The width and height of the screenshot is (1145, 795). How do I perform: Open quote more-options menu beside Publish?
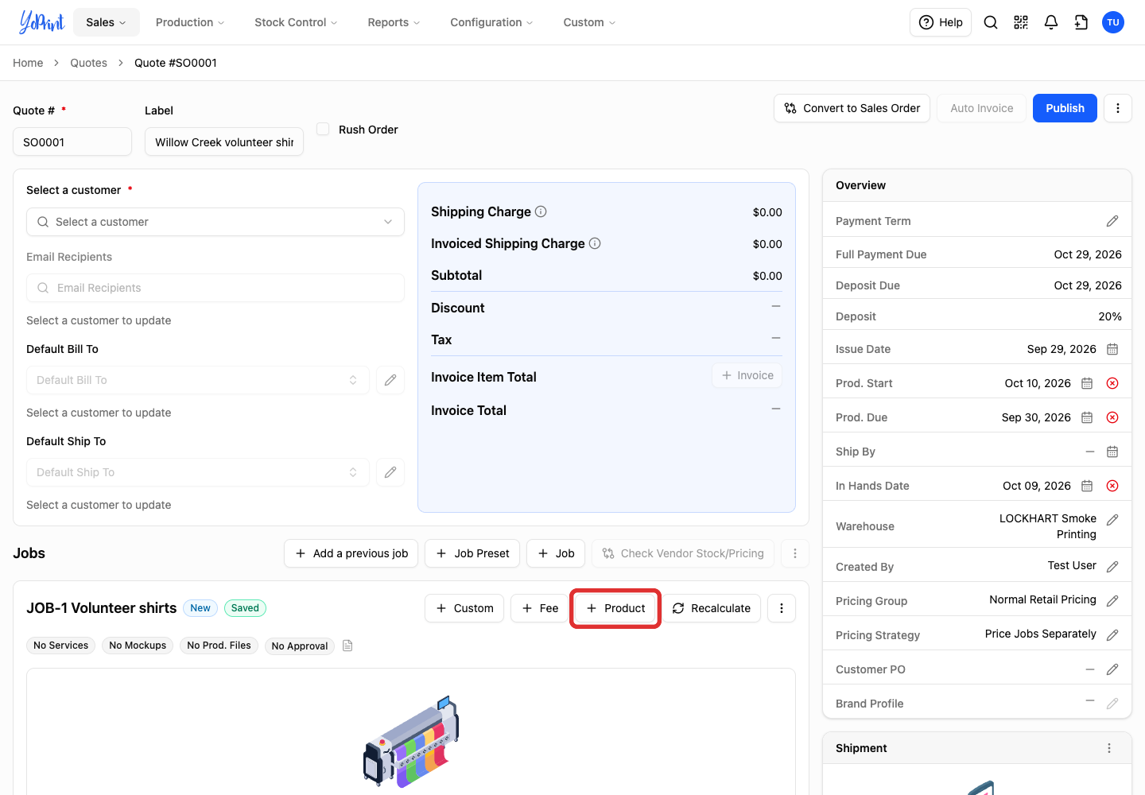[1118, 108]
